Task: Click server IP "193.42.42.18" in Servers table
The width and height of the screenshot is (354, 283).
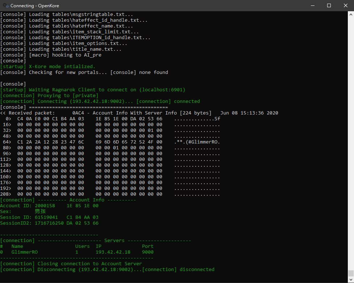Action: point(113,252)
